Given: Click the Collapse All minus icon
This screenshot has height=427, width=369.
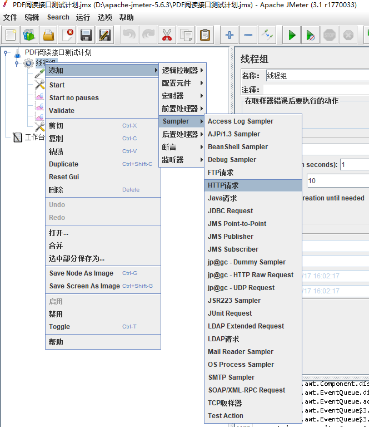Looking at the screenshot, I should (x=248, y=35).
